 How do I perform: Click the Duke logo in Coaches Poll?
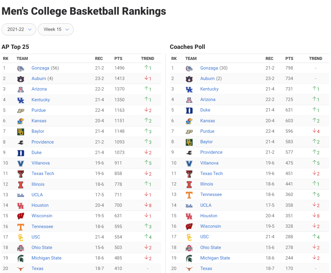click(x=189, y=110)
